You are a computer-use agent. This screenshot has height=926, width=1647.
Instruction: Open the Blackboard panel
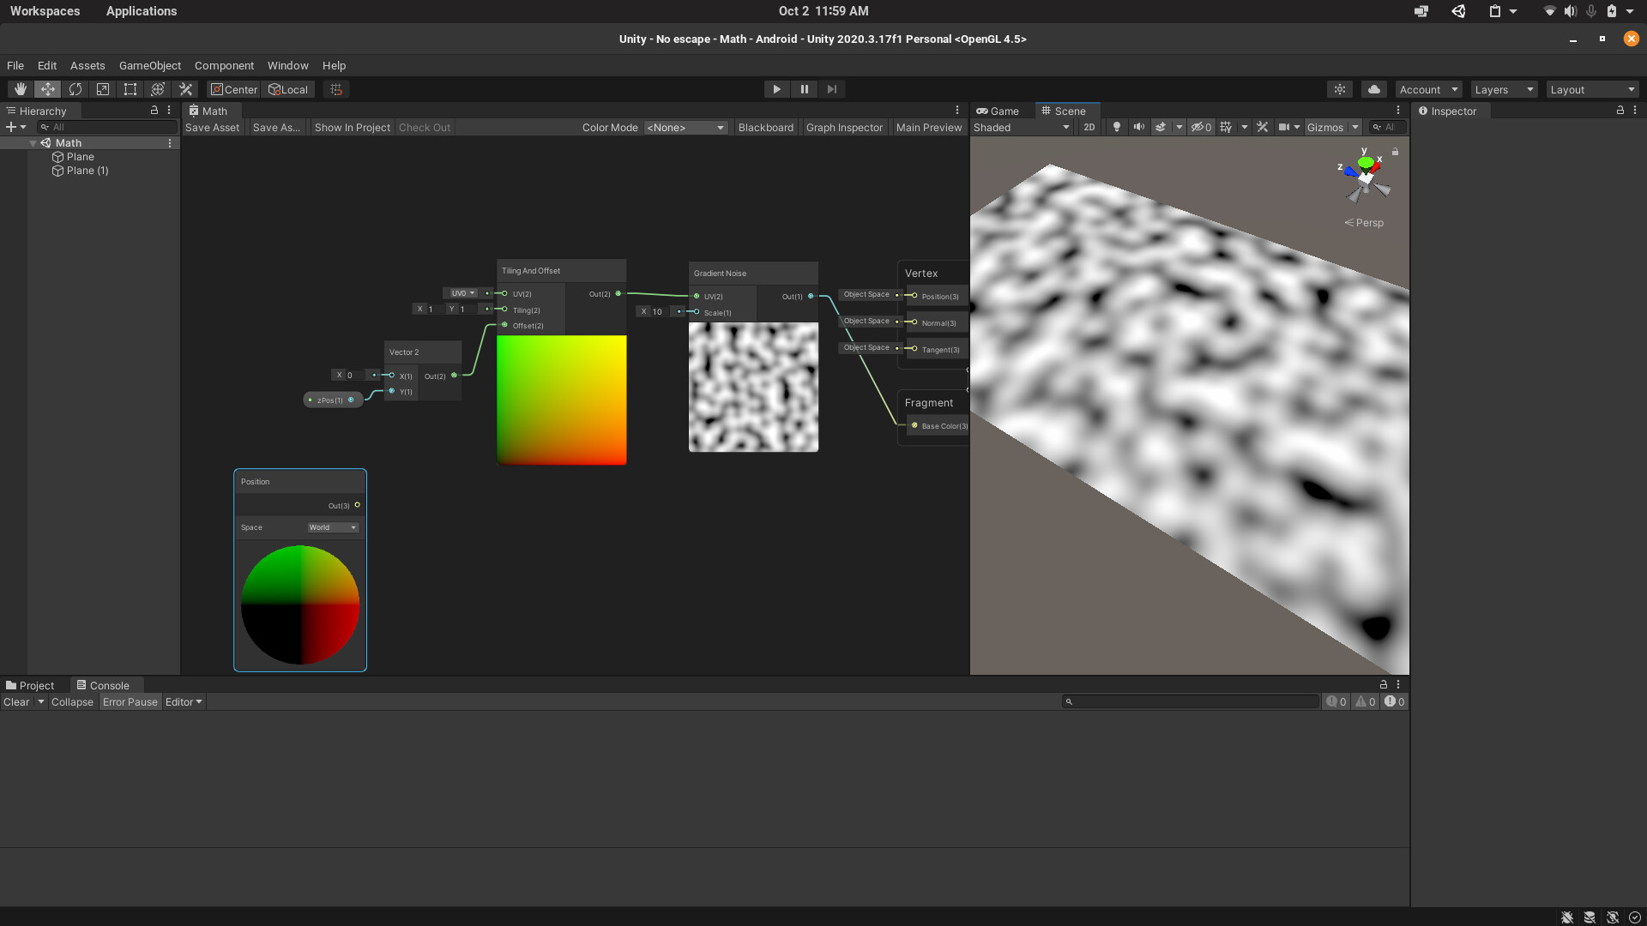click(x=765, y=128)
